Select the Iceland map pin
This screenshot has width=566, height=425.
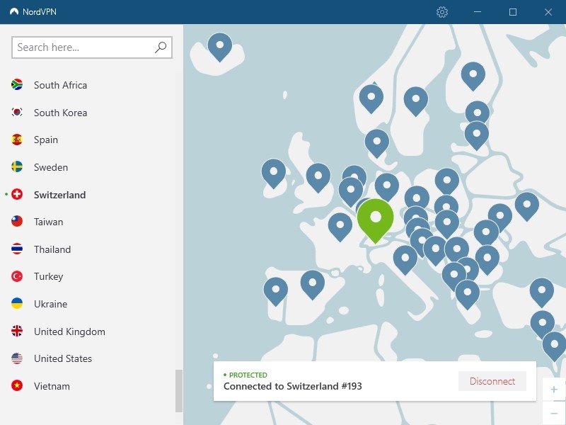pyautogui.click(x=220, y=46)
